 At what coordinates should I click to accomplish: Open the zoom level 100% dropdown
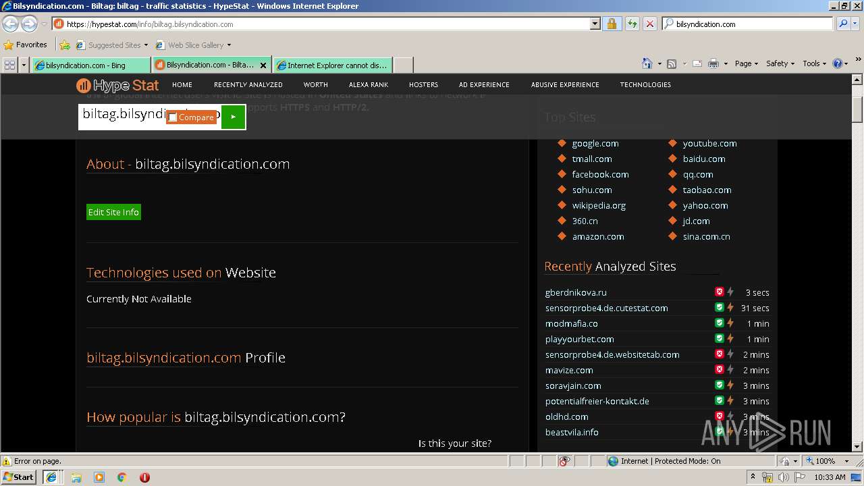tap(846, 461)
